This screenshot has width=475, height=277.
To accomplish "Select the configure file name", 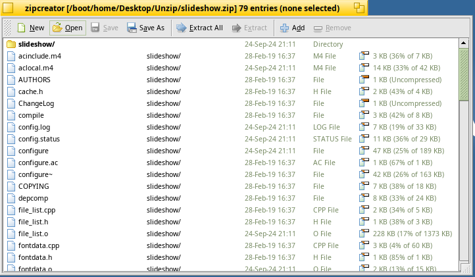I will click(x=34, y=151).
